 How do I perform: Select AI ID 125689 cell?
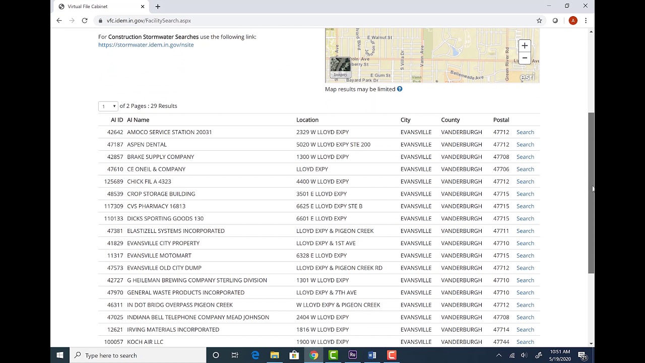pos(112,181)
